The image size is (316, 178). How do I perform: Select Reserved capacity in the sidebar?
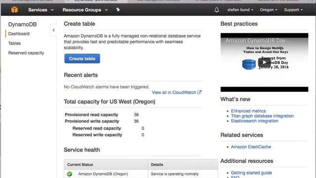26,53
